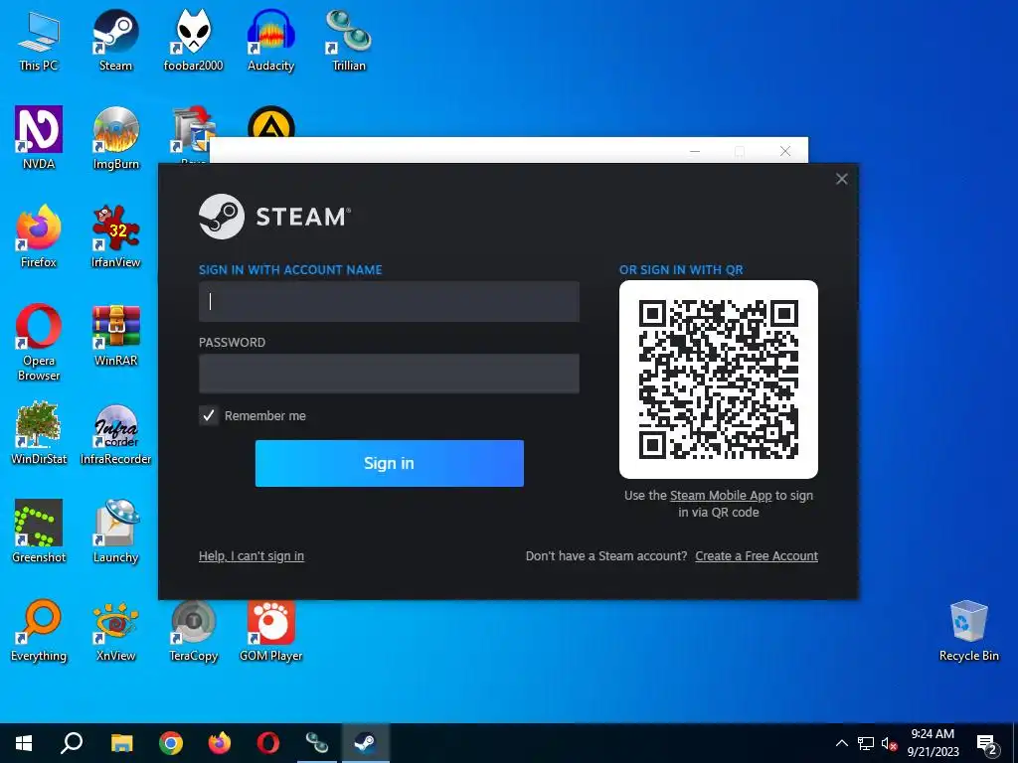Launch Greenshot from the desktop

point(39,533)
